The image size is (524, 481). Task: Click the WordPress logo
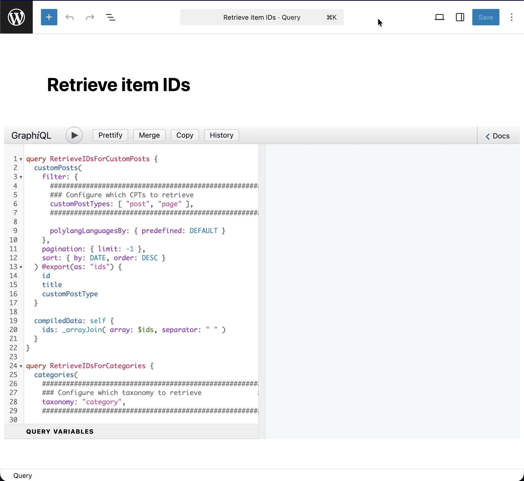pyautogui.click(x=16, y=17)
